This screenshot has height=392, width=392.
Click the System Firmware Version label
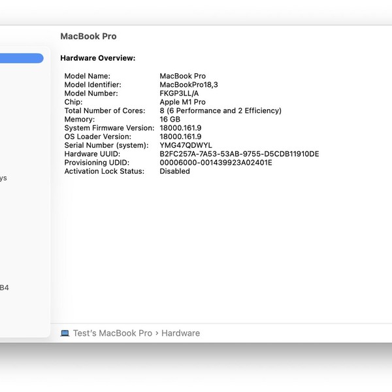[109, 128]
